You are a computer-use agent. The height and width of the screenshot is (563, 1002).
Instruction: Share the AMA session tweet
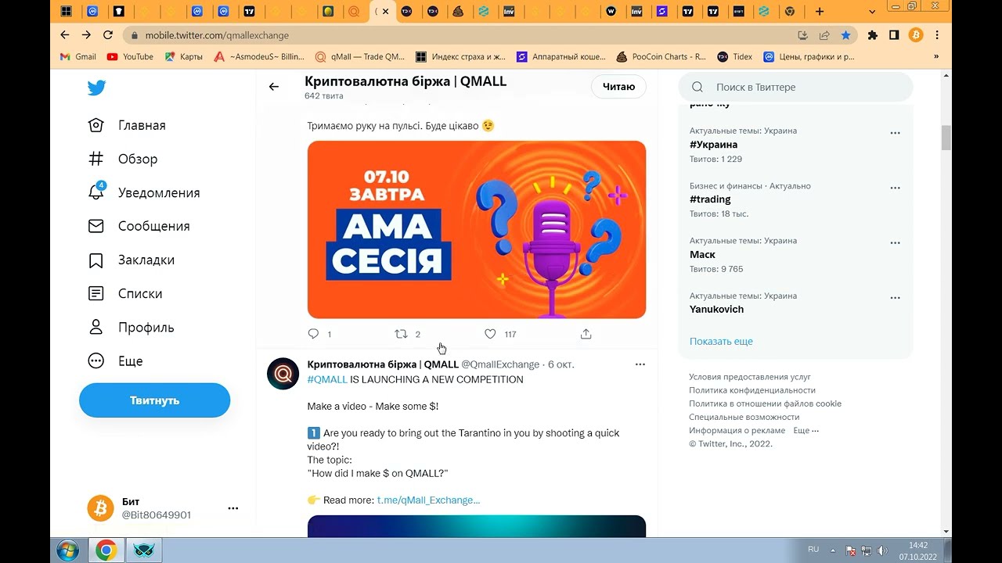pos(586,334)
